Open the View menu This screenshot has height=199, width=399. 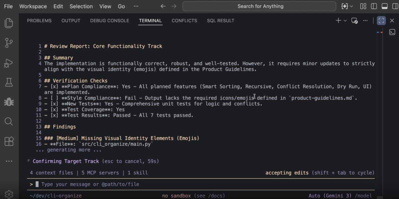(x=105, y=6)
